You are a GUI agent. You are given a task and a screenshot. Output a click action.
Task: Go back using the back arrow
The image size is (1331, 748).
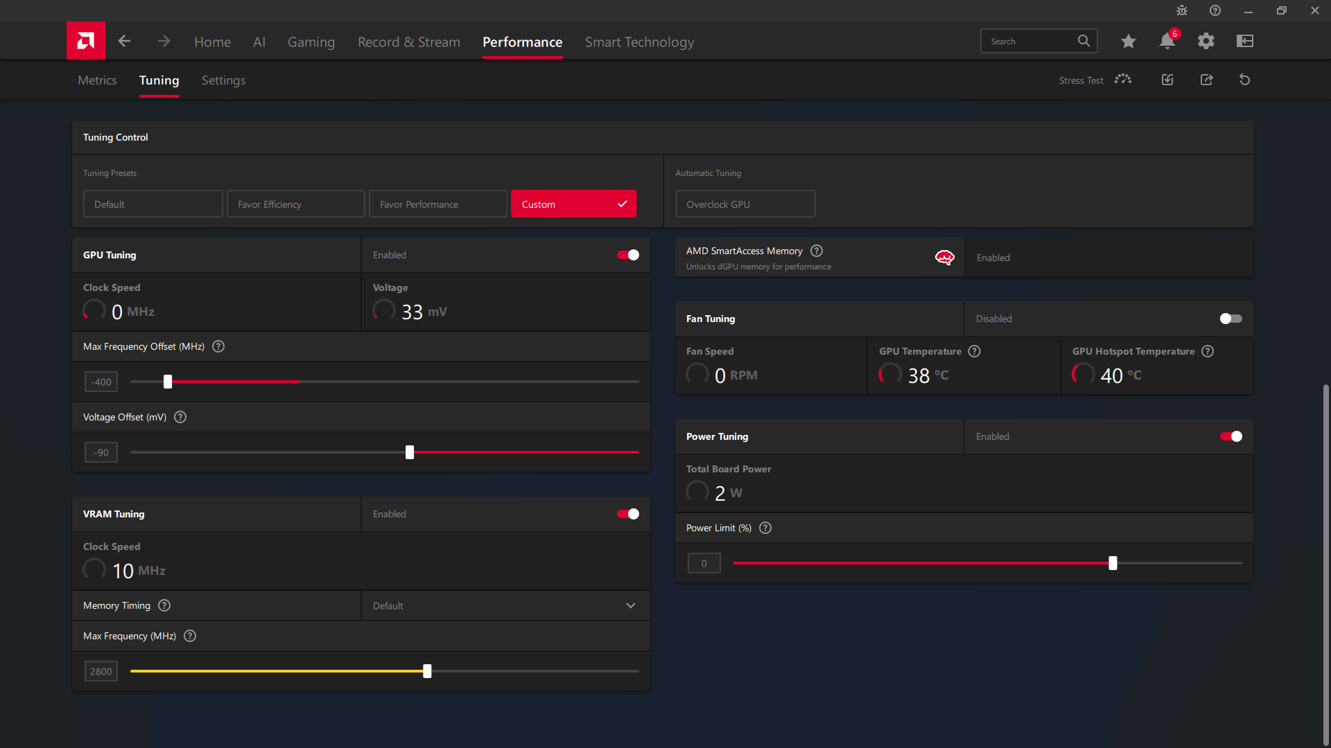coord(124,42)
